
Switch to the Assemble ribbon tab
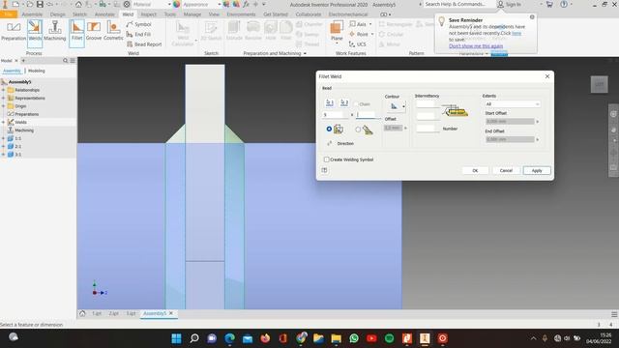tap(32, 14)
